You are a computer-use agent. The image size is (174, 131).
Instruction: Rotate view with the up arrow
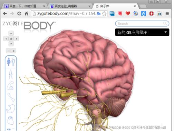pos(11,34)
